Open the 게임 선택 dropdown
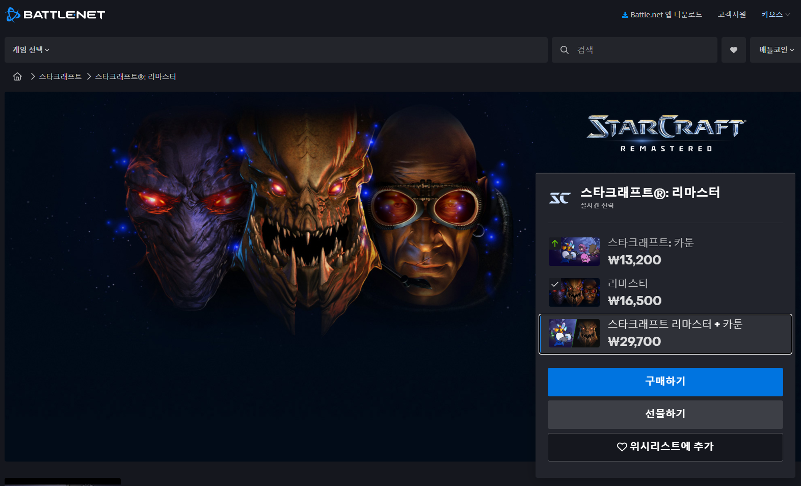 [31, 50]
